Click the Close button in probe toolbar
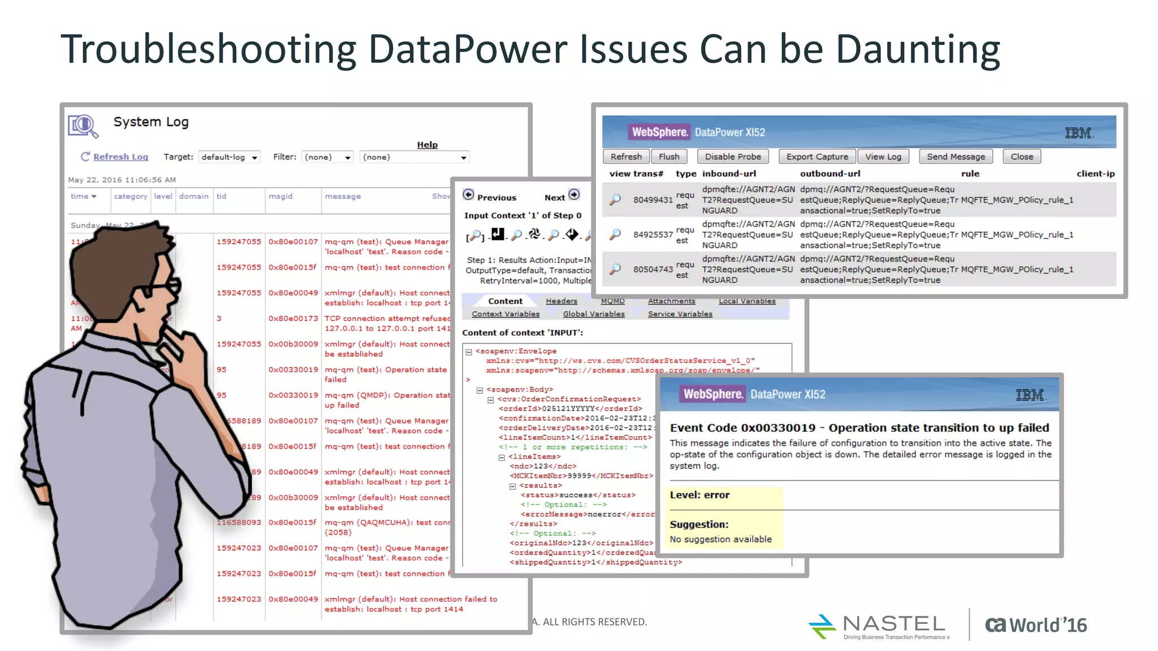 tap(1022, 157)
